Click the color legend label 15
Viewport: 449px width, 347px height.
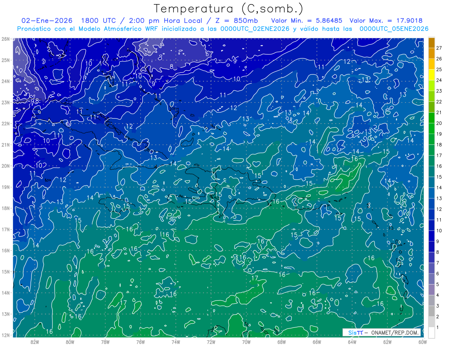tap(439, 177)
